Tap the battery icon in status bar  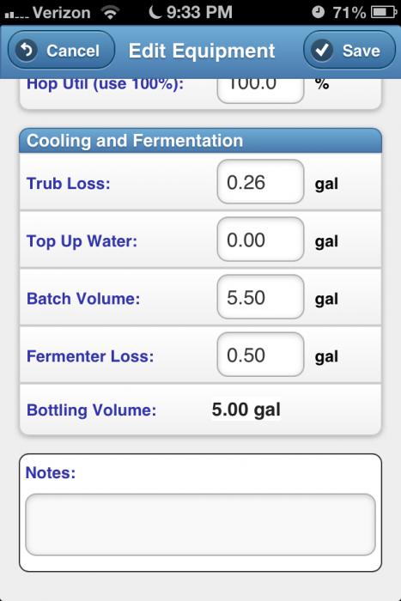(384, 13)
